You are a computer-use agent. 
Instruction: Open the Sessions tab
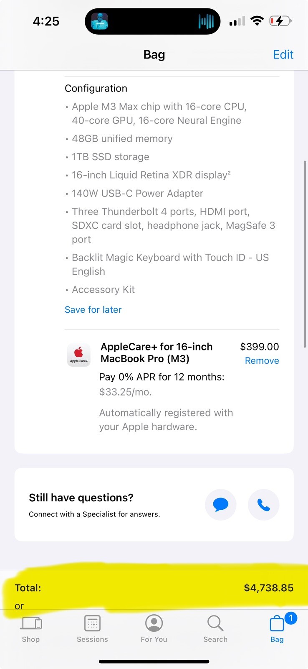[x=92, y=628]
